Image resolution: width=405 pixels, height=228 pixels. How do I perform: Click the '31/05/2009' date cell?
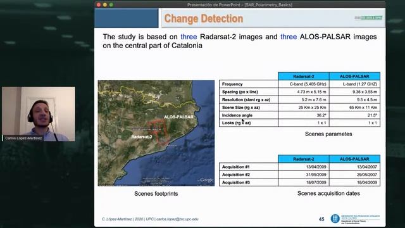coord(304,175)
